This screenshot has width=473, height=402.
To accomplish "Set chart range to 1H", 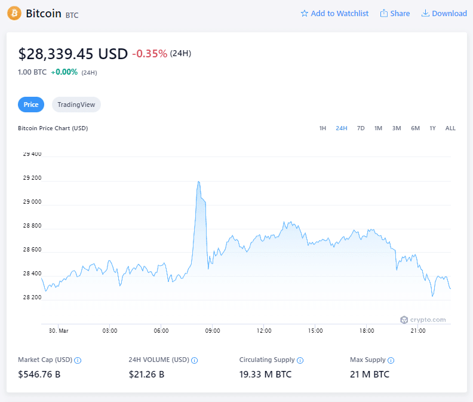I will (322, 128).
